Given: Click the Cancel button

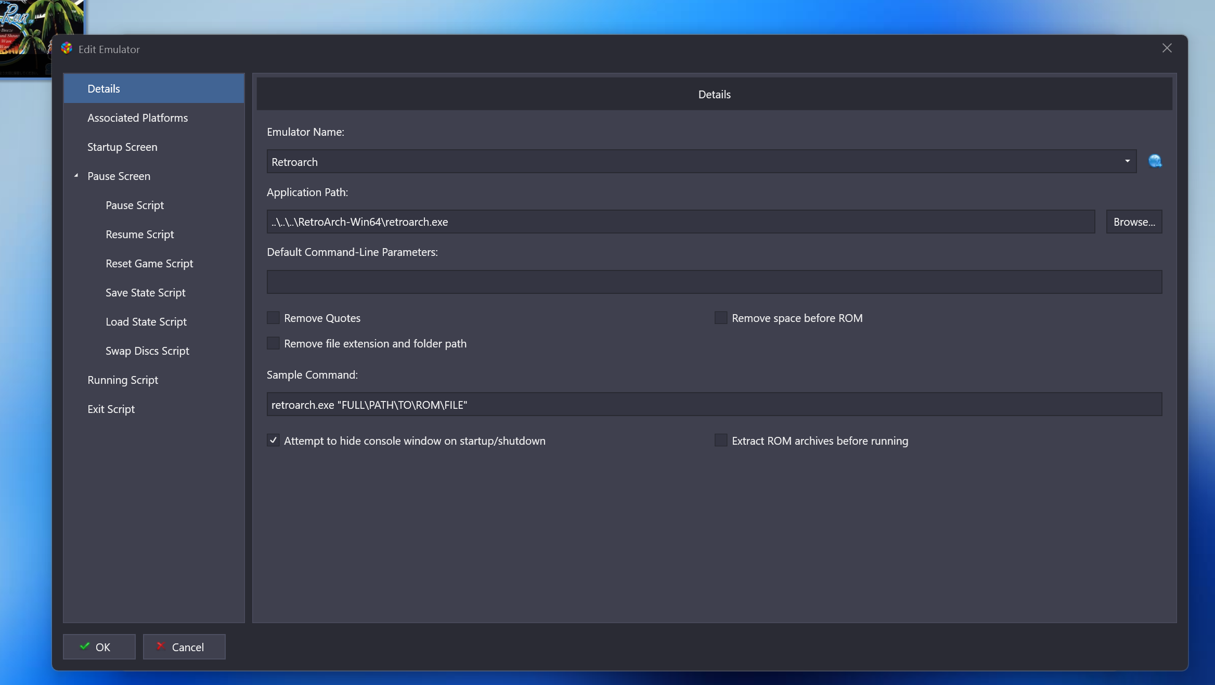Looking at the screenshot, I should point(184,647).
